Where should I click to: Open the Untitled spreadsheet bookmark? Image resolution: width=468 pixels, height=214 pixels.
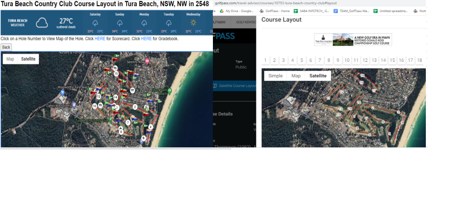point(391,11)
